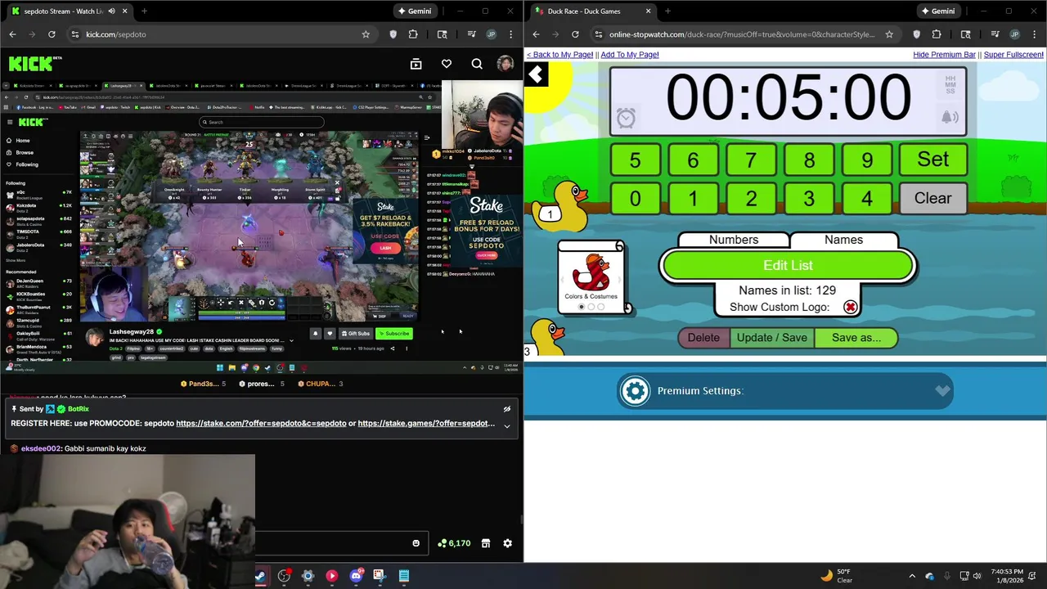Click Add To My Page link
The width and height of the screenshot is (1047, 589).
click(x=630, y=55)
